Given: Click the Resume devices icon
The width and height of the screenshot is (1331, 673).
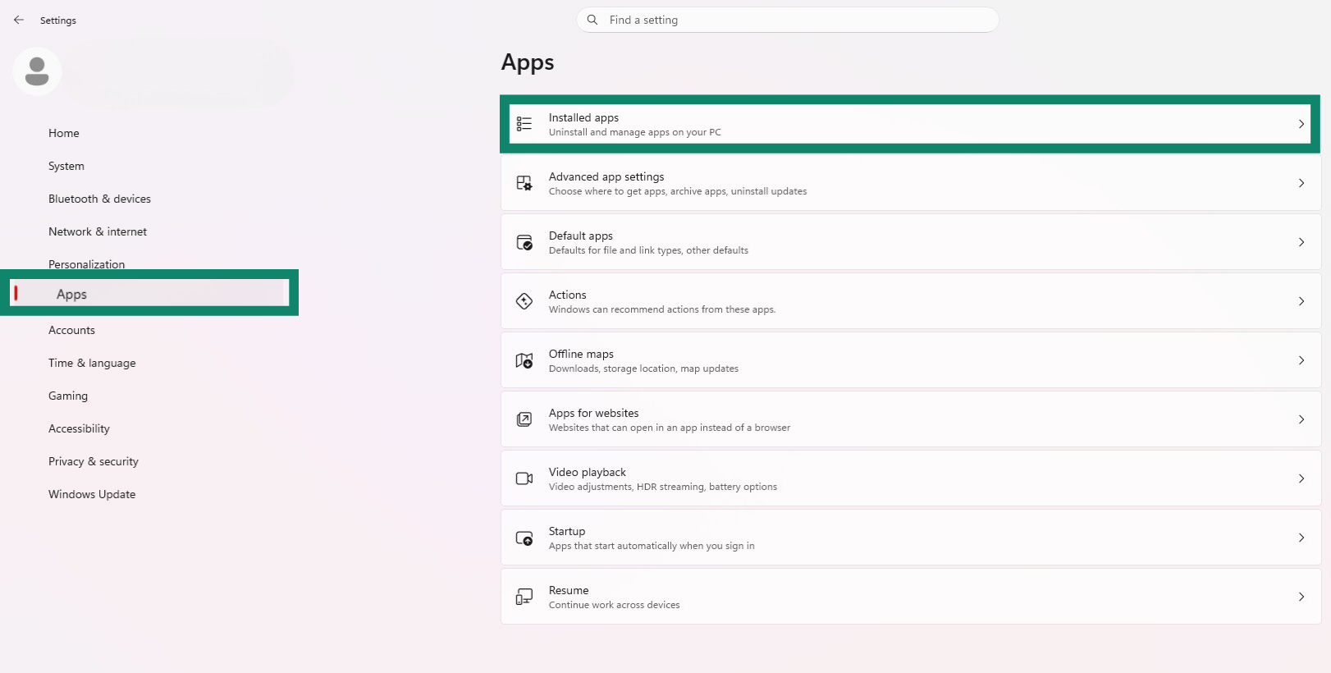Looking at the screenshot, I should [524, 597].
